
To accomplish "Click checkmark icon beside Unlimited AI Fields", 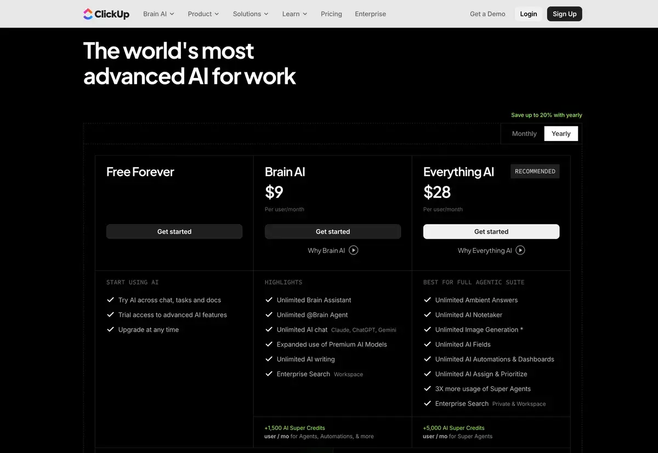I will click(427, 344).
